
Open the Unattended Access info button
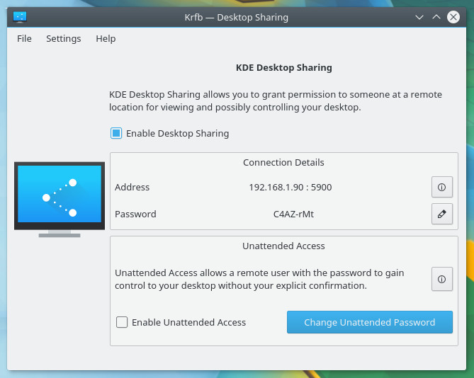pos(441,279)
